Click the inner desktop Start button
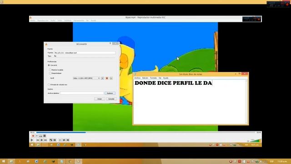The height and width of the screenshot is (164, 291). coord(32,145)
